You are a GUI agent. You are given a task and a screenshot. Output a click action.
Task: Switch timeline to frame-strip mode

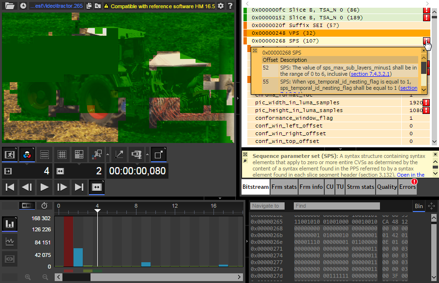coord(27,206)
